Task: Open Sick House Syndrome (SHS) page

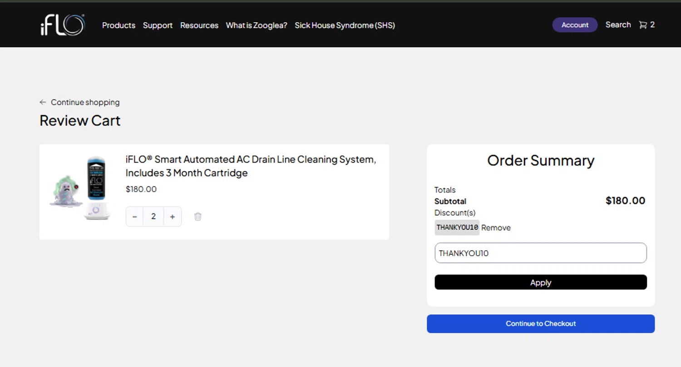Action: tap(345, 25)
